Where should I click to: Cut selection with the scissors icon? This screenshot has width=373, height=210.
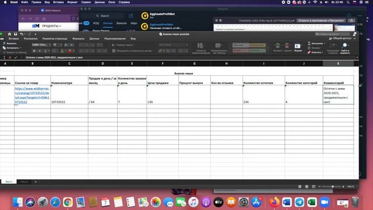tap(4, 43)
